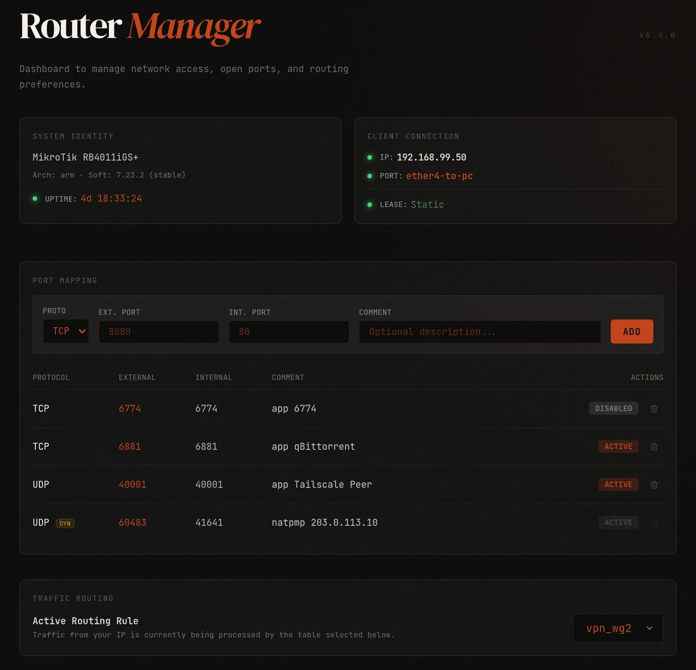Click the ADD port mapping button

[x=632, y=332]
